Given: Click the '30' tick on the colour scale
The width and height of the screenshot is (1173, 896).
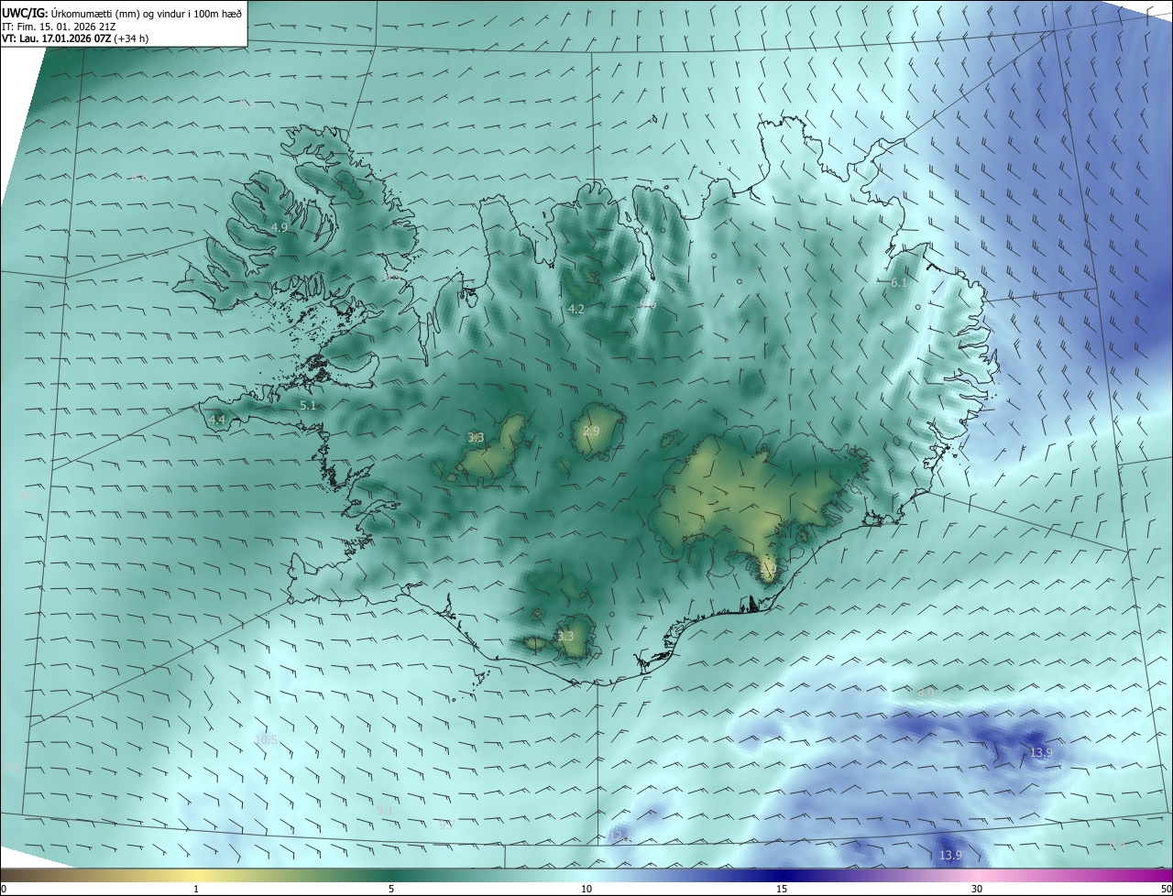Looking at the screenshot, I should 977,889.
